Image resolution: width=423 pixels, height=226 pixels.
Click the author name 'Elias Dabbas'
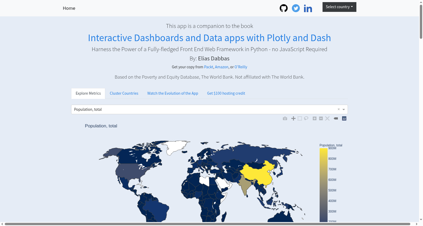(x=214, y=59)
